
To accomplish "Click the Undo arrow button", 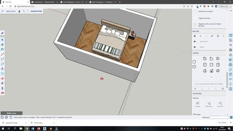I will coord(24,11).
